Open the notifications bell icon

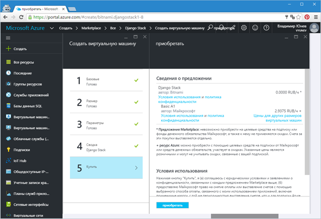point(221,27)
